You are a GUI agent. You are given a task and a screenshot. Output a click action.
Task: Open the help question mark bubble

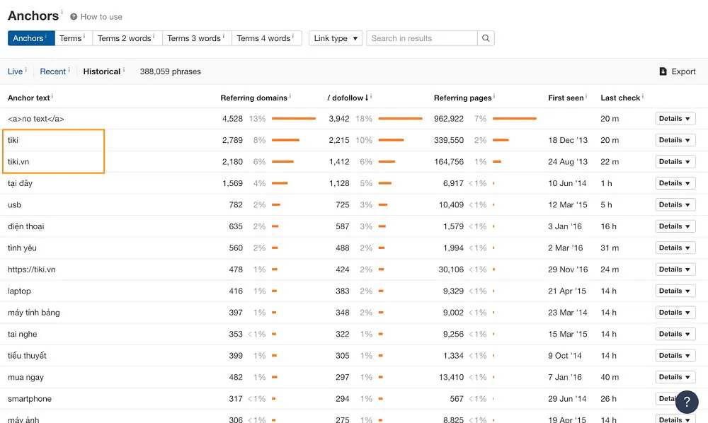687,401
